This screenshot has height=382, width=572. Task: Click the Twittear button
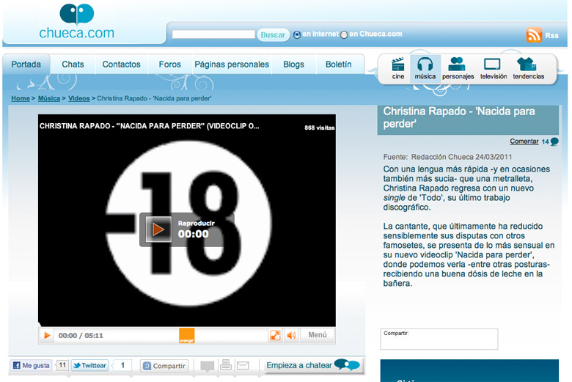pyautogui.click(x=89, y=365)
